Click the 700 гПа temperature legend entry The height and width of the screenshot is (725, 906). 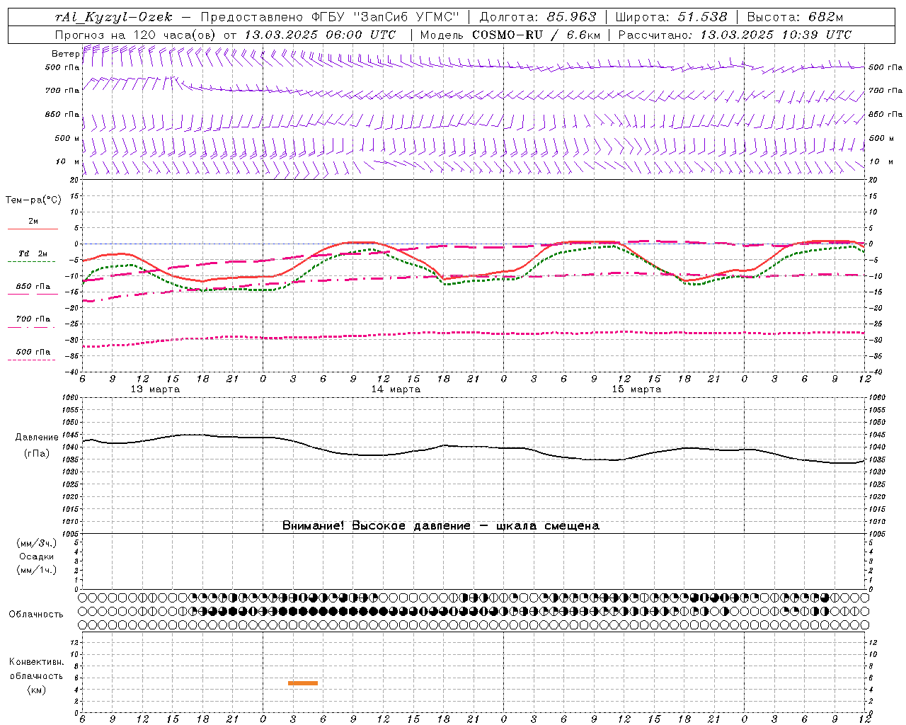point(33,319)
